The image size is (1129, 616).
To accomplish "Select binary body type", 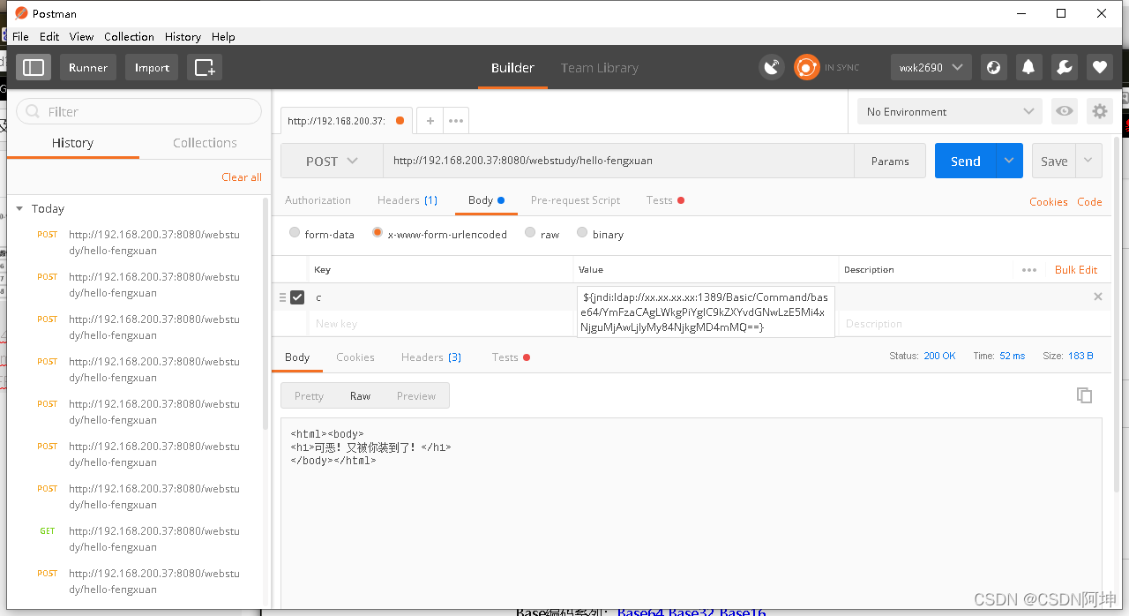I will tap(582, 233).
